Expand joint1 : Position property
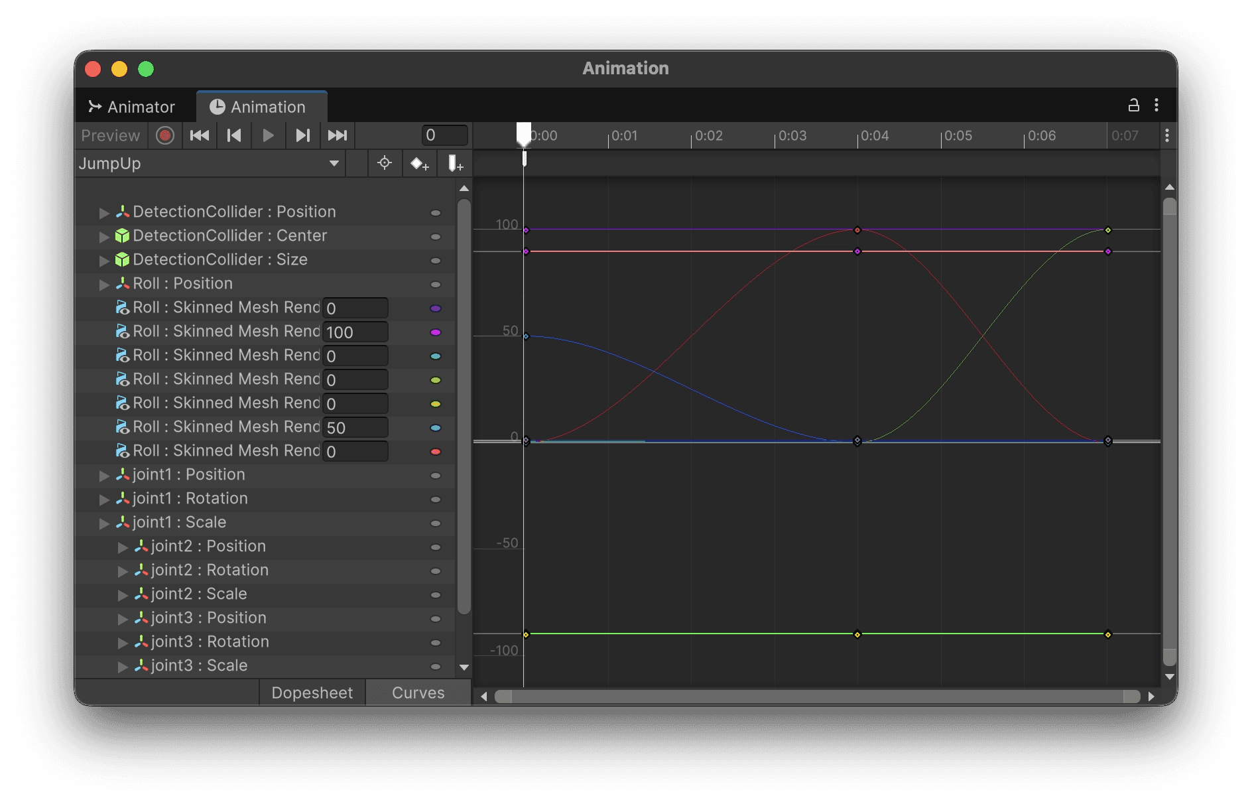The width and height of the screenshot is (1252, 804). click(x=104, y=475)
